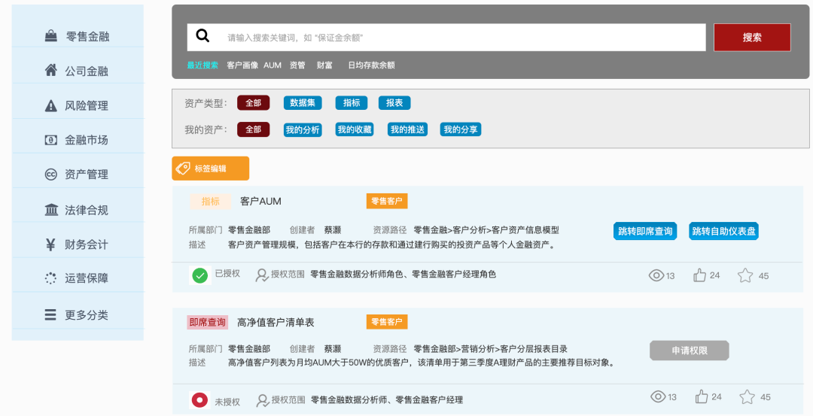Click the 金融市场 money icon

tap(51, 140)
